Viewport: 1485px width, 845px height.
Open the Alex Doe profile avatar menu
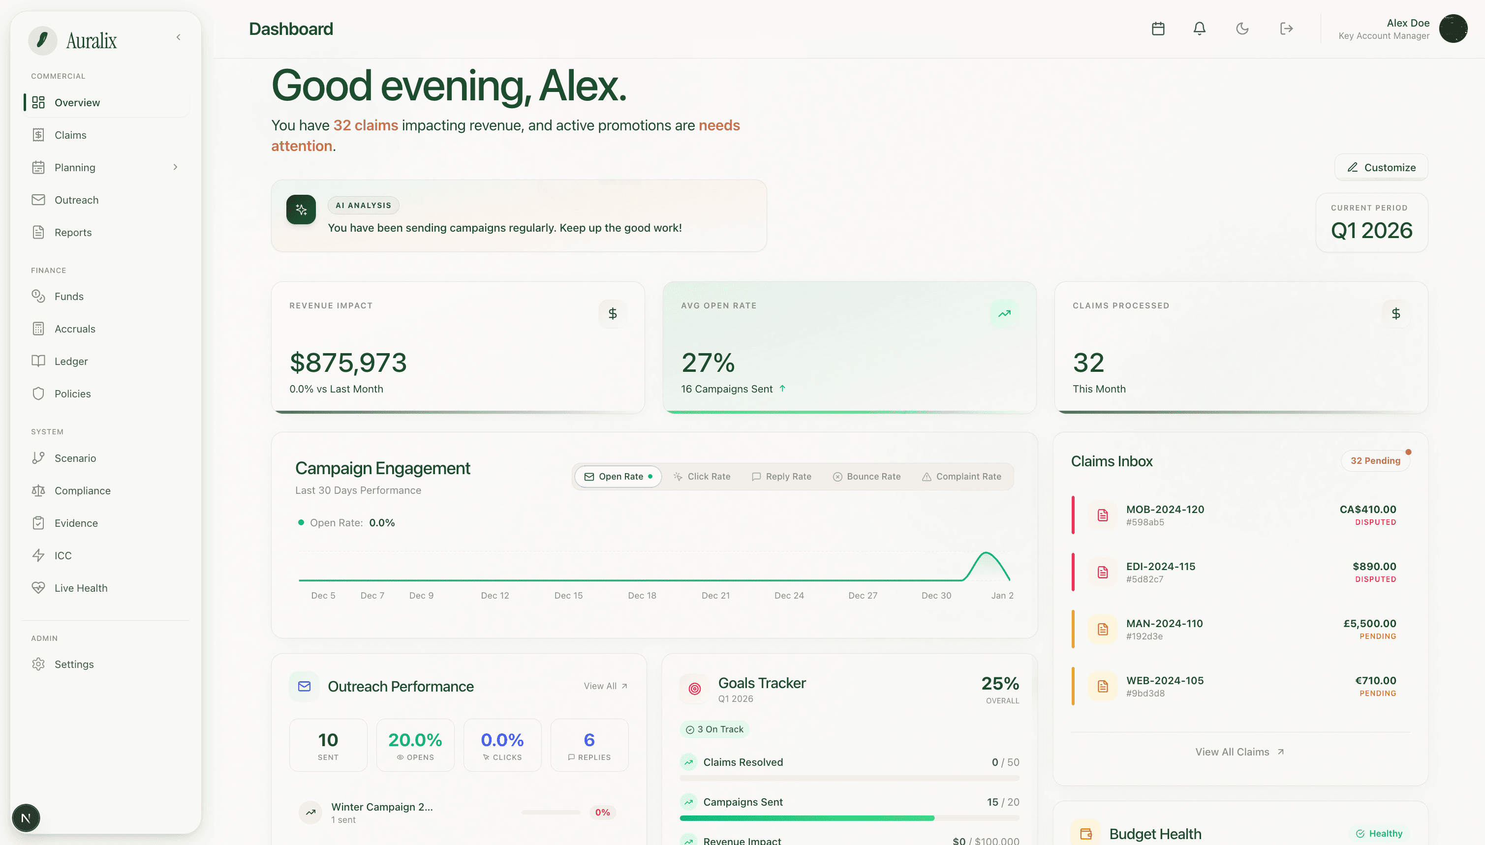tap(1454, 29)
